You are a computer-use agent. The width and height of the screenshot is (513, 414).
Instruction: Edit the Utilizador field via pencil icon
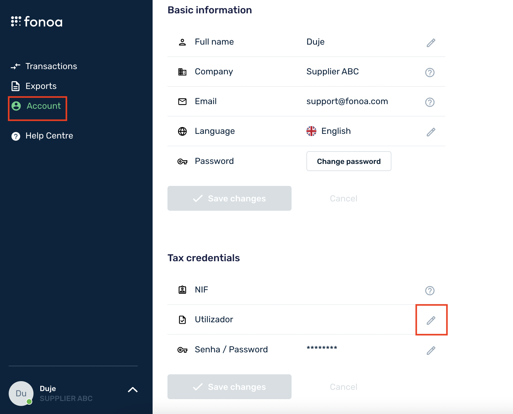coord(431,320)
